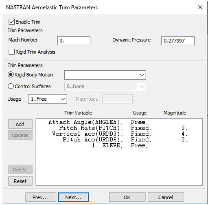This screenshot has height=205, width=210.
Task: Select the Pitch Acc(URDD5) row
Action: [119, 140]
